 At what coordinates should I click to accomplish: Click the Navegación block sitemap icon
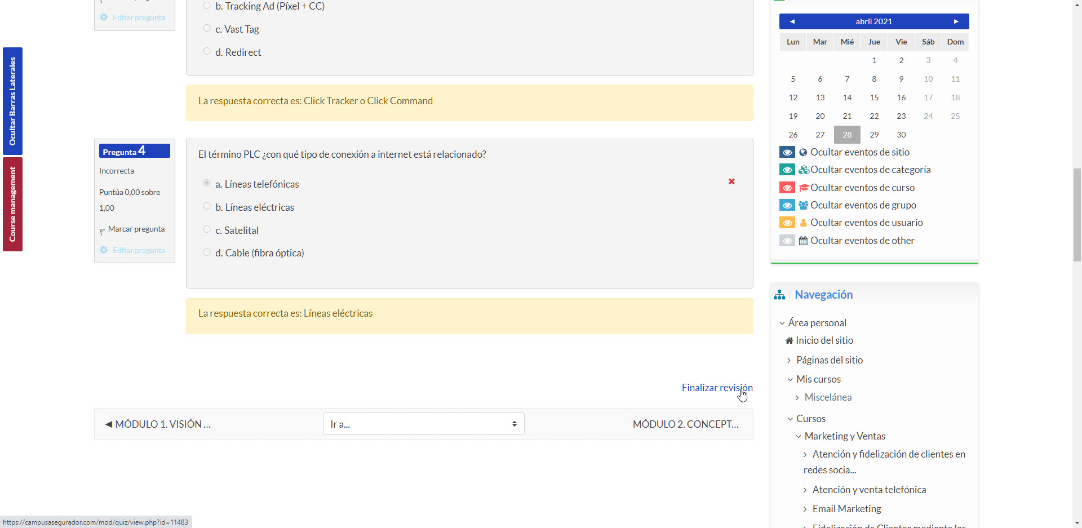click(x=779, y=295)
